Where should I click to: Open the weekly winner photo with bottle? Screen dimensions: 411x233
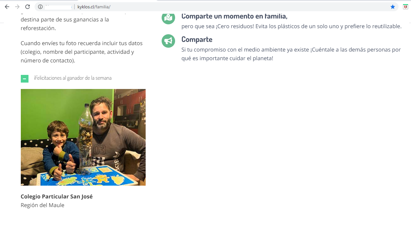[83, 137]
